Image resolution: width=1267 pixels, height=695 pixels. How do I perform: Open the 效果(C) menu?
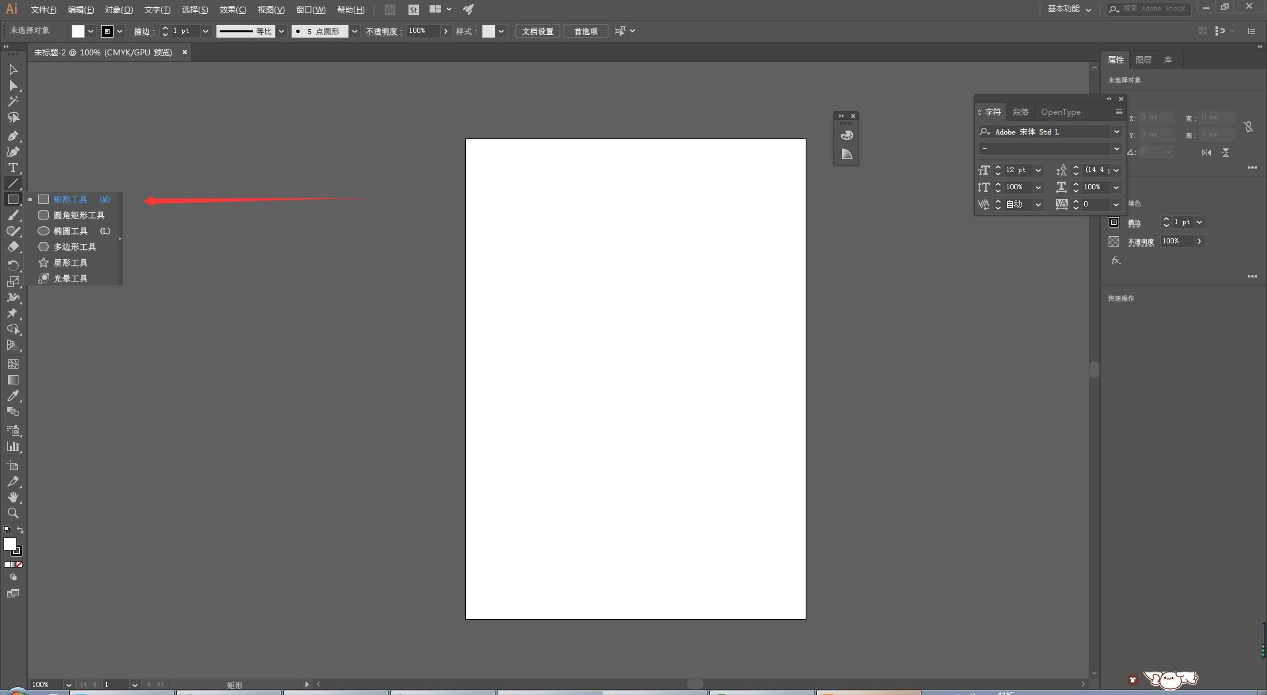[232, 10]
